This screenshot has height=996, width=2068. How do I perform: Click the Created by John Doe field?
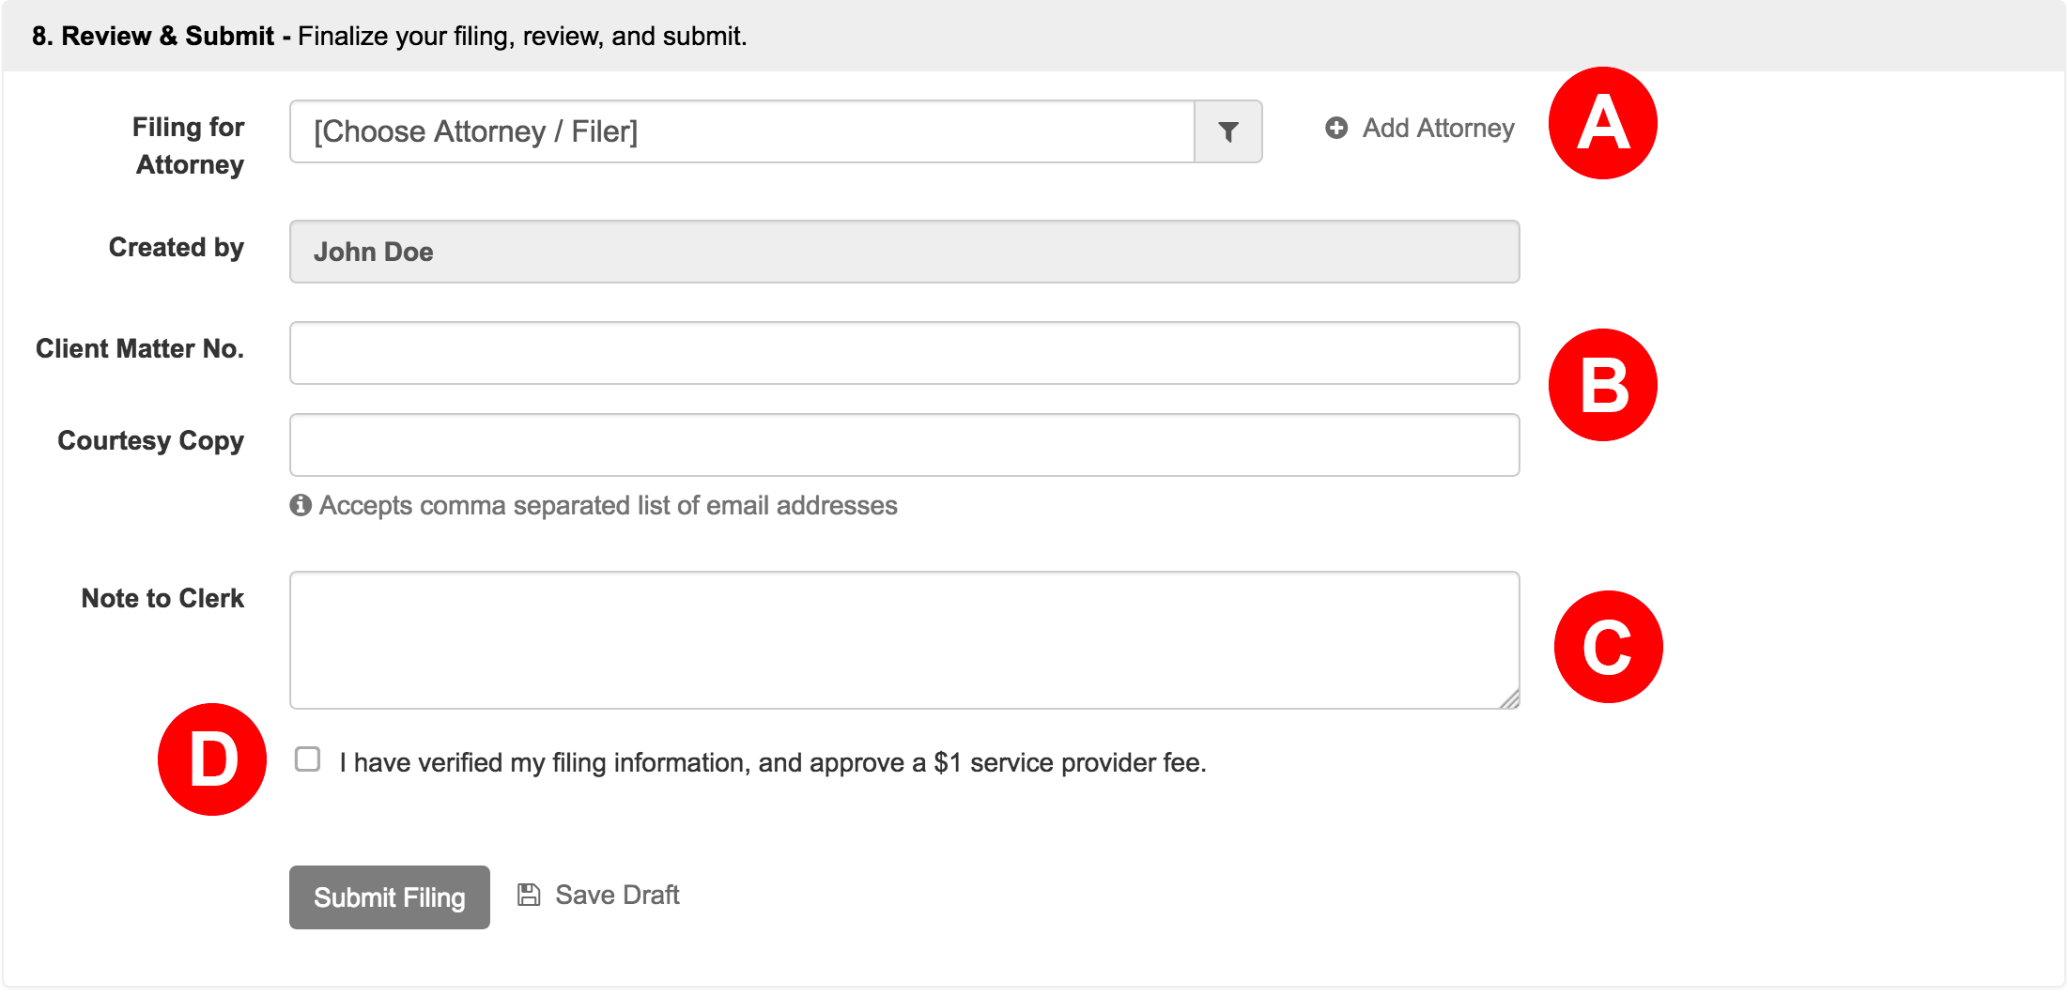904,252
